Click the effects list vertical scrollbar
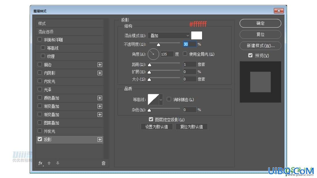The height and width of the screenshot is (178, 317). pyautogui.click(x=106, y=89)
